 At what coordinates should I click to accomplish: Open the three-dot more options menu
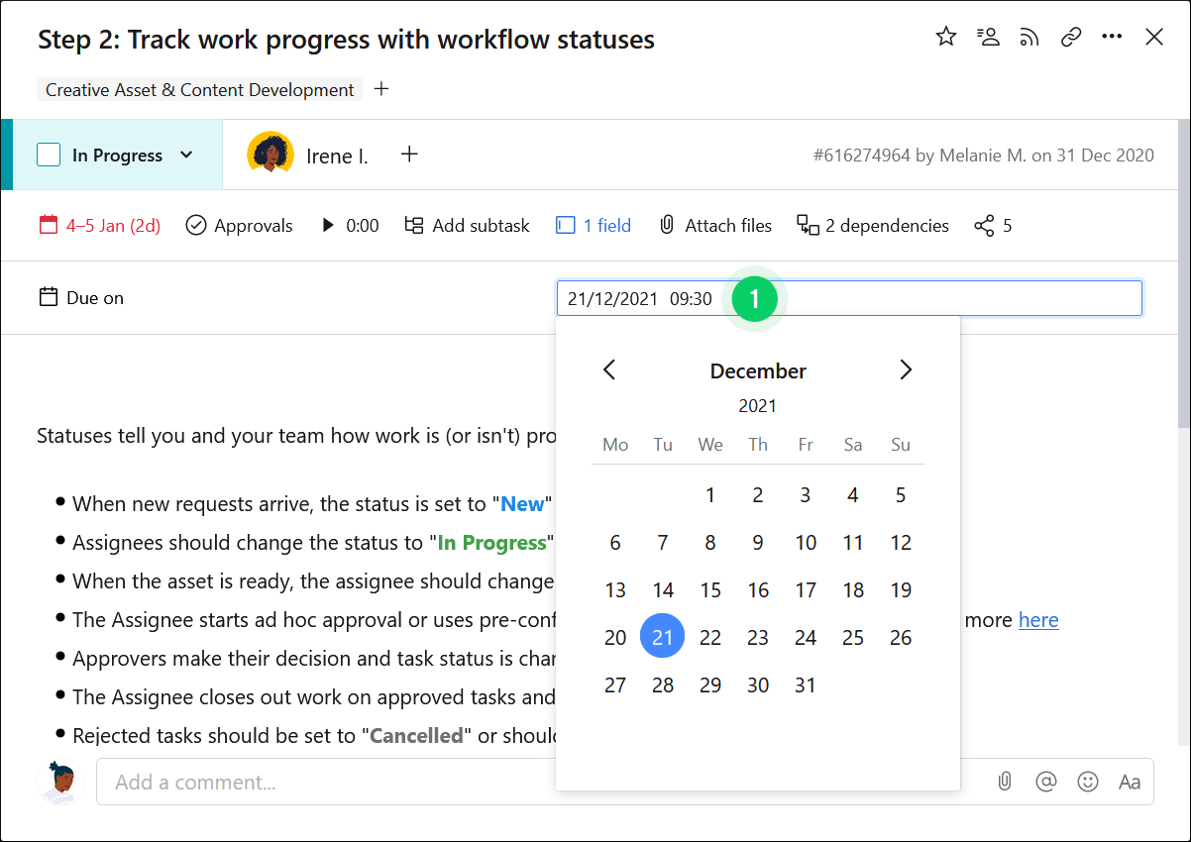[1111, 36]
